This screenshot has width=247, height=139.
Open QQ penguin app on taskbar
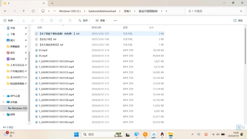pyautogui.click(x=162, y=134)
